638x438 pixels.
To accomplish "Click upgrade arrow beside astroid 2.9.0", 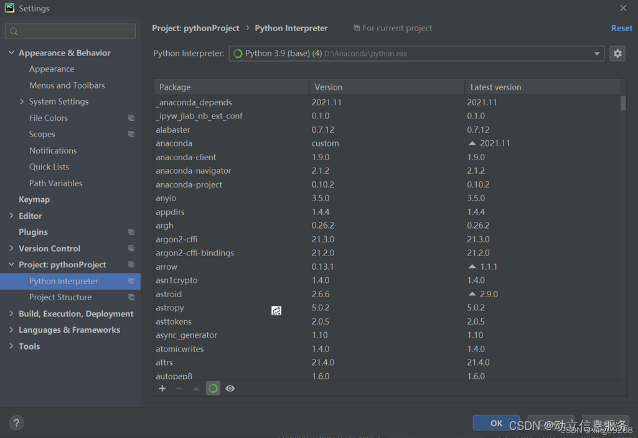I will [472, 294].
